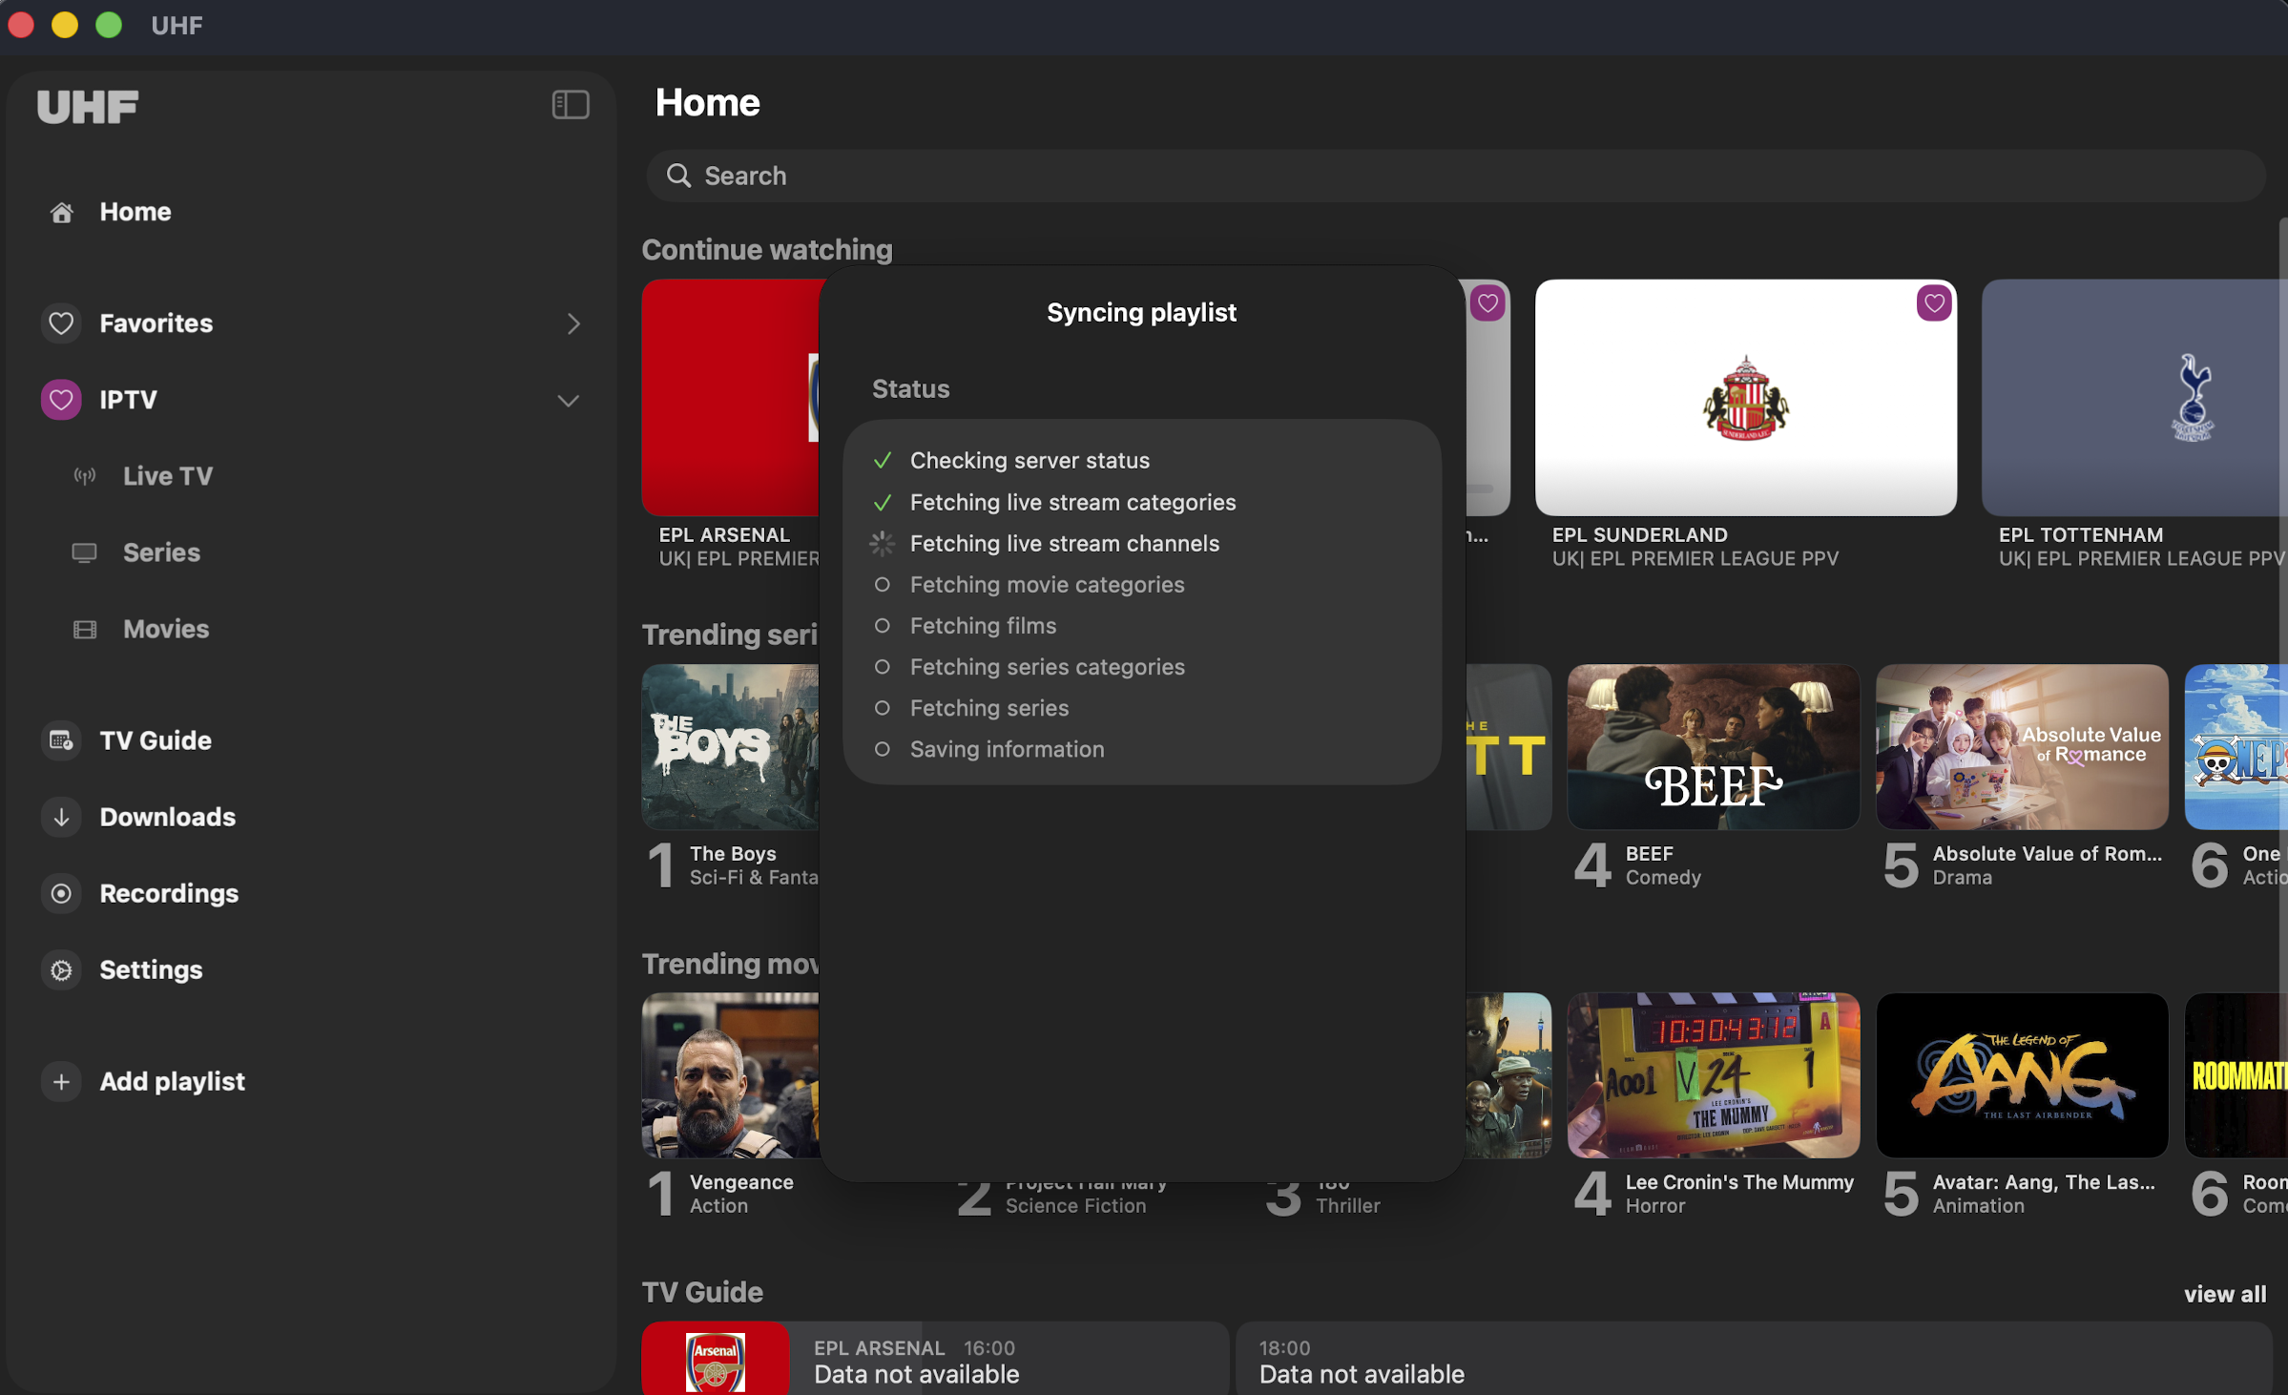Collapse the IPTV section chevron
The image size is (2288, 1395).
[x=568, y=401]
